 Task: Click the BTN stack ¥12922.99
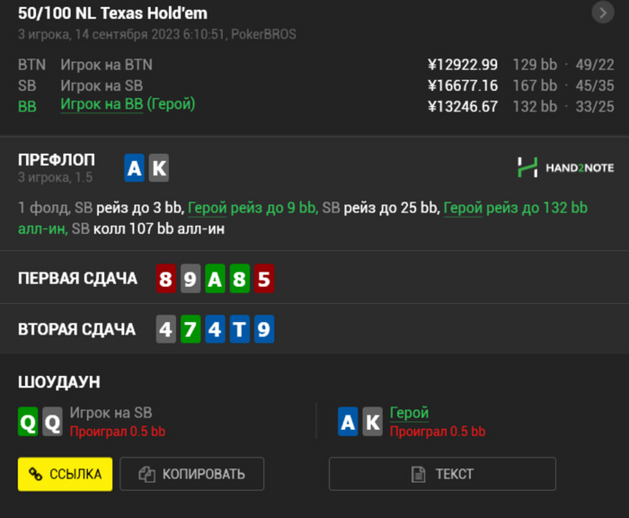463,65
